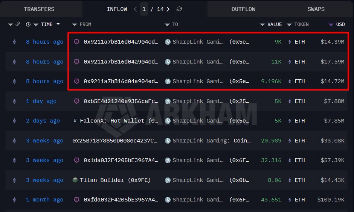The height and width of the screenshot is (212, 354).
Task: Click the clock icon beside TIME
Action: pyautogui.click(x=28, y=24)
